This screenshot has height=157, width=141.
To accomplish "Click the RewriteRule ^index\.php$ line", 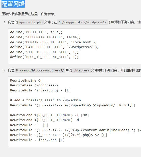I will tap(40, 90).
